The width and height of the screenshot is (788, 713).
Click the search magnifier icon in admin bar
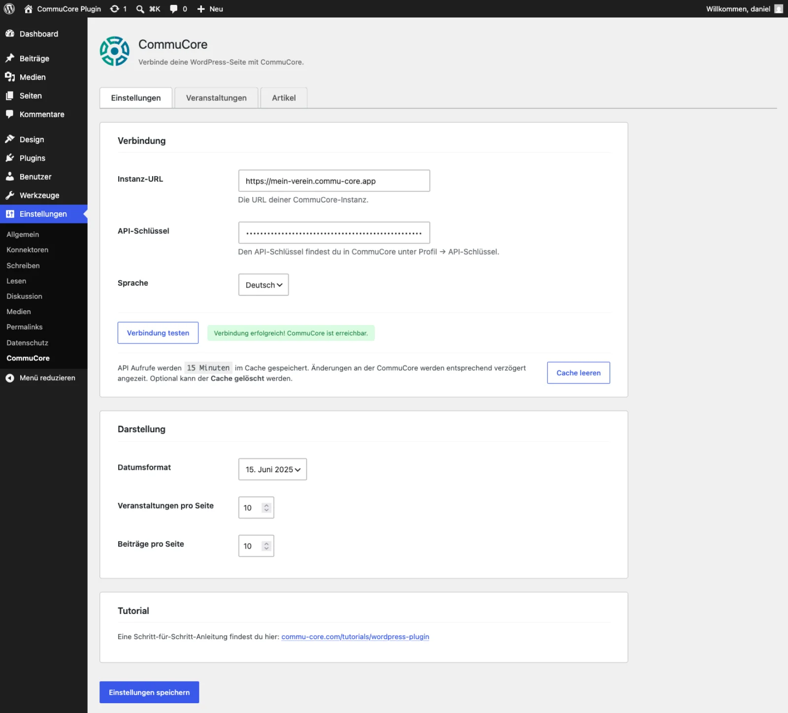(140, 9)
